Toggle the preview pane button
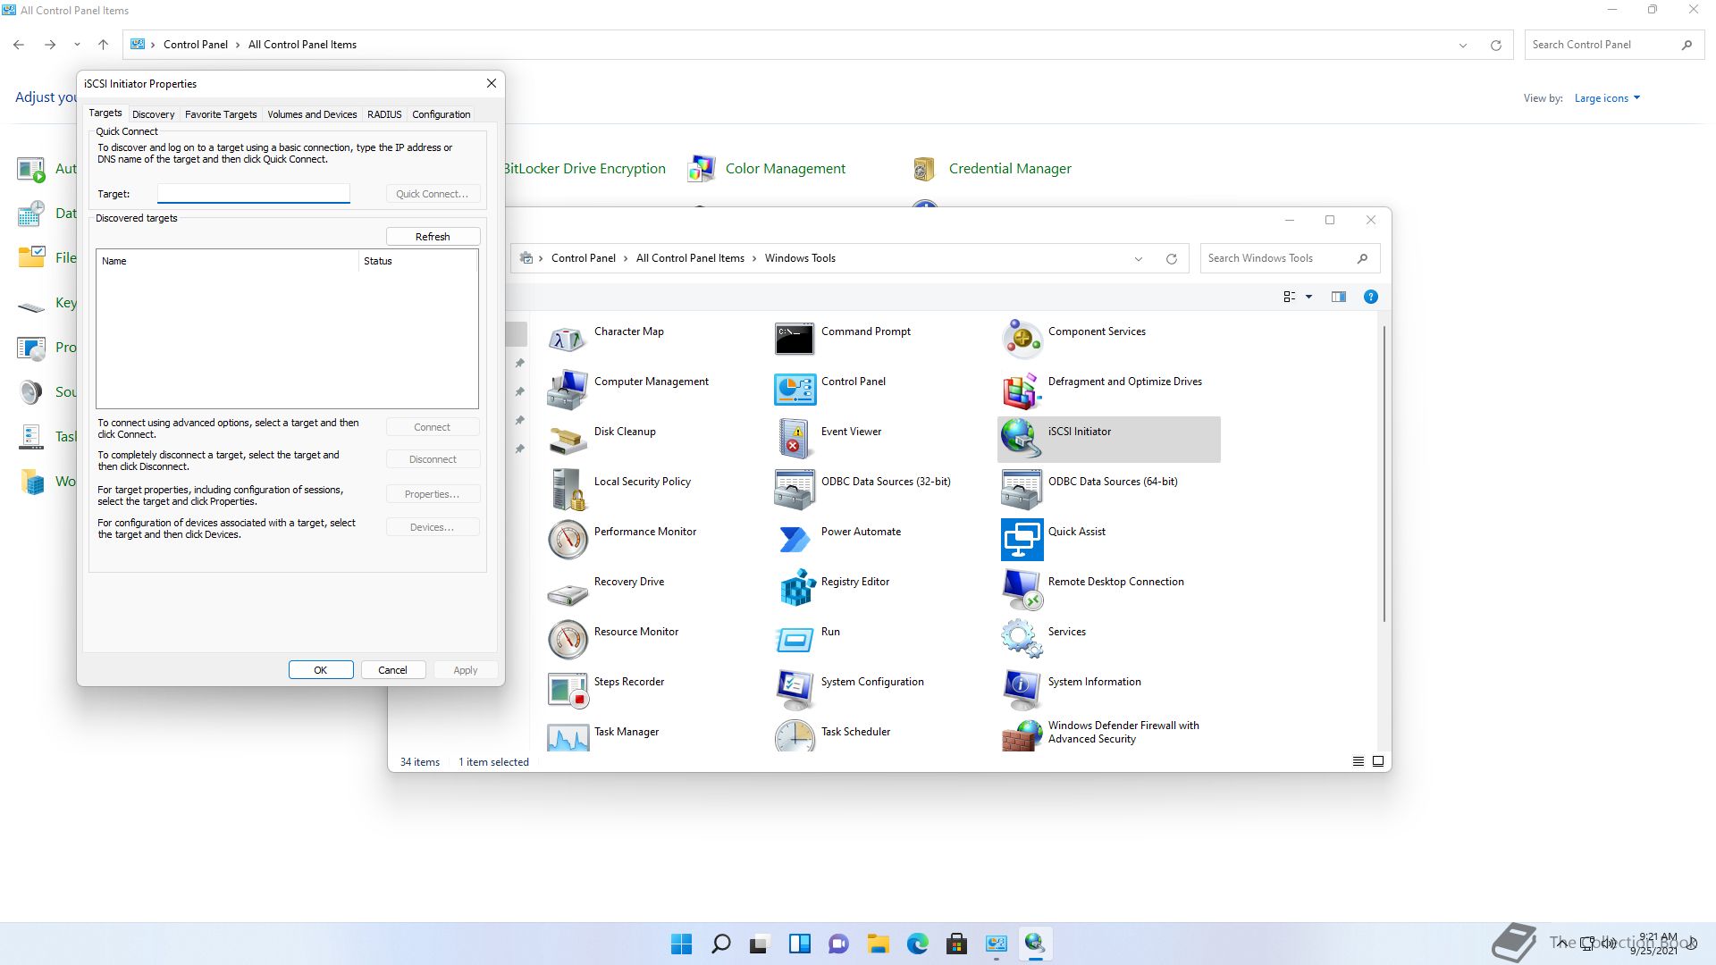 click(x=1338, y=297)
